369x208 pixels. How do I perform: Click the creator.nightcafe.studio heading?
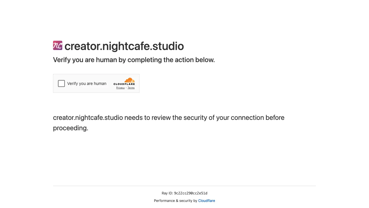pos(124,46)
